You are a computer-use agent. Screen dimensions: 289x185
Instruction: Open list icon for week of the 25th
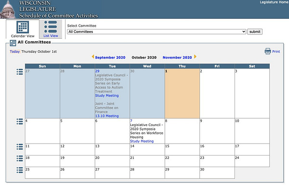20,170
